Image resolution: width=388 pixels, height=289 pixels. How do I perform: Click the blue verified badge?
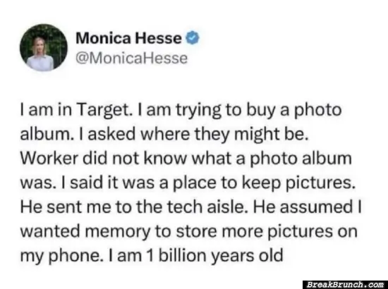point(193,38)
